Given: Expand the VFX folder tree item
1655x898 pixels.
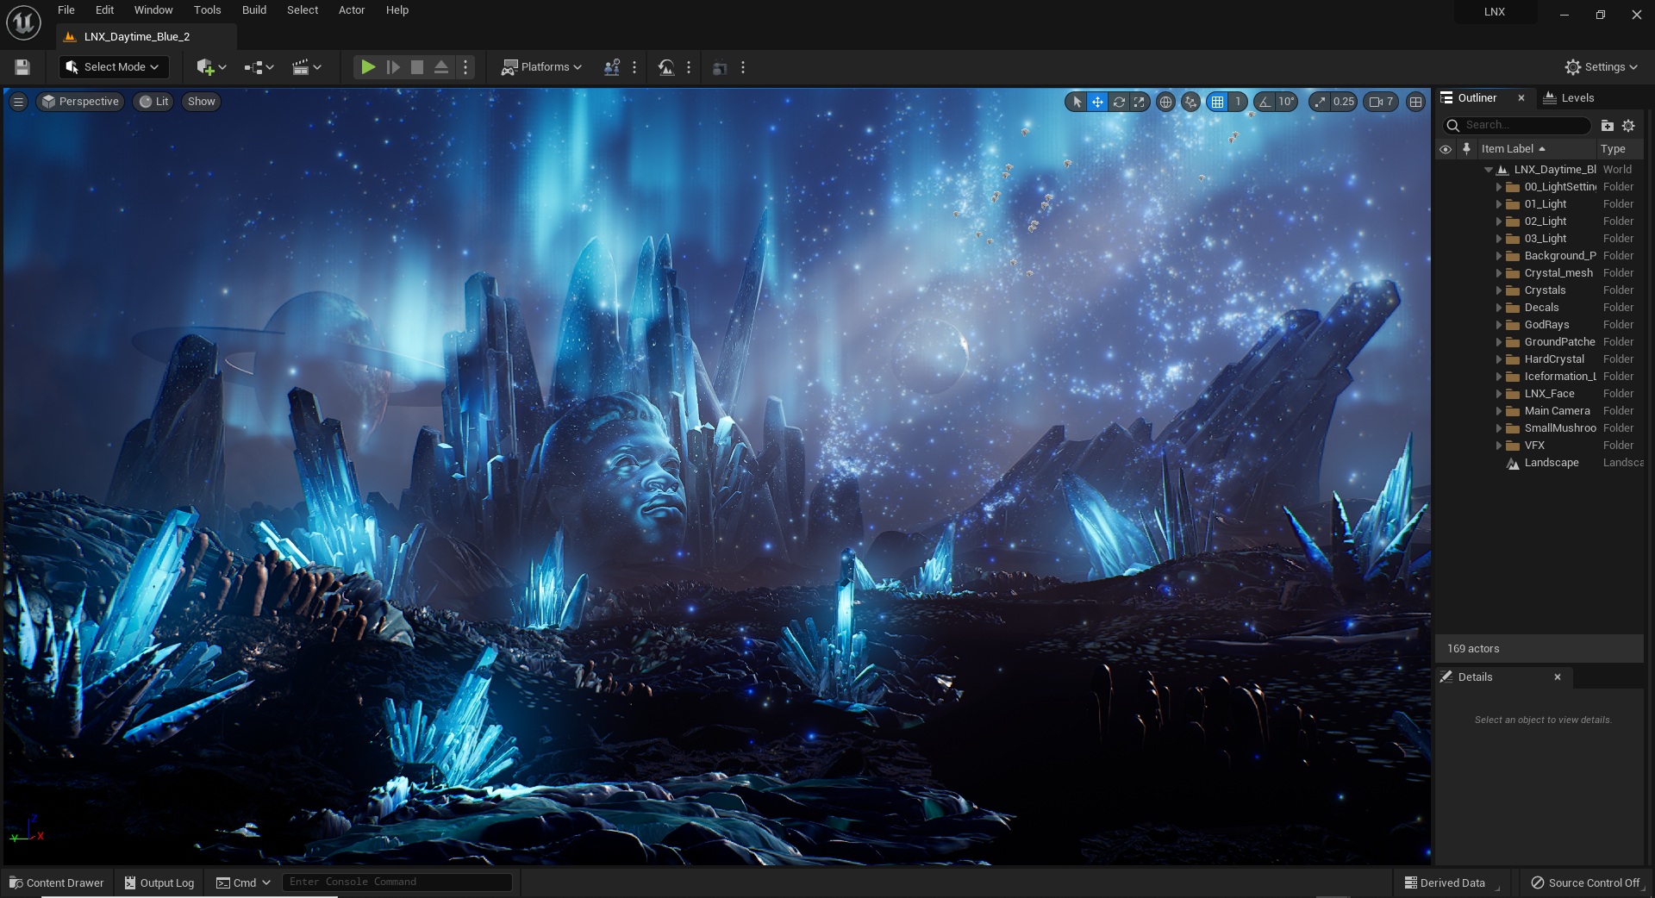Looking at the screenshot, I should click(1499, 446).
